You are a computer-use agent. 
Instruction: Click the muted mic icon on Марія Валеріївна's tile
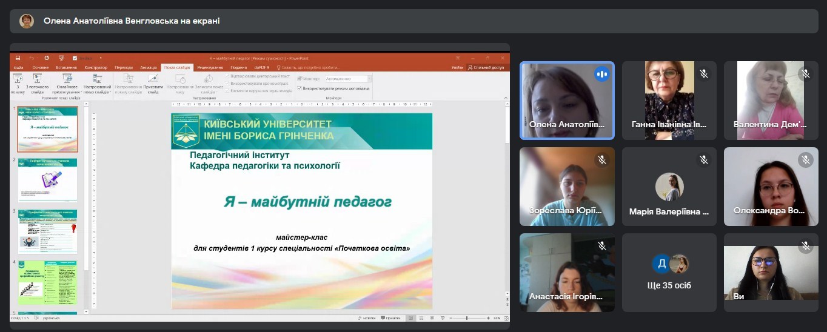click(x=704, y=160)
